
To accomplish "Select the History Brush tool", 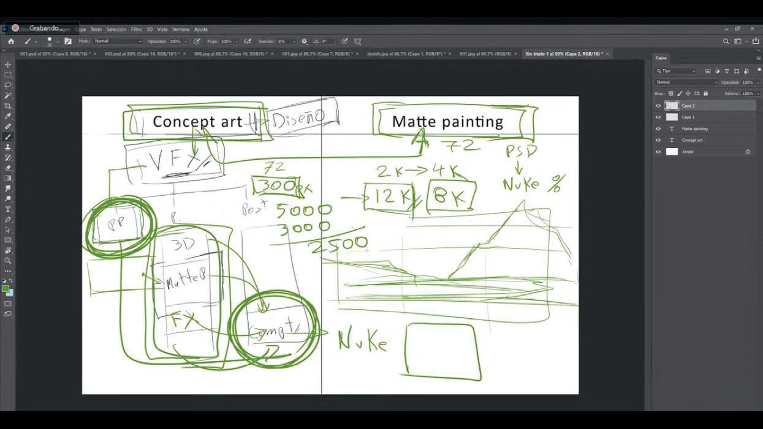I will (x=8, y=157).
